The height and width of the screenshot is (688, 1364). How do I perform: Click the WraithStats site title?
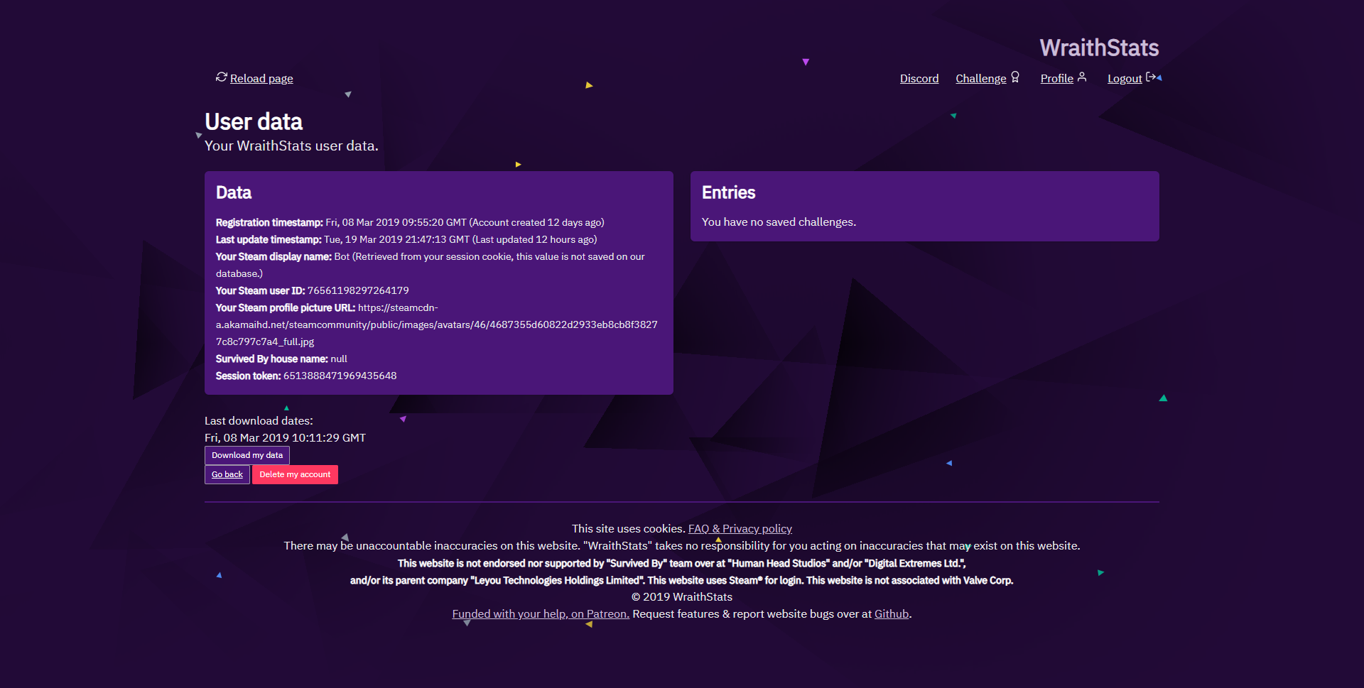click(x=1099, y=47)
